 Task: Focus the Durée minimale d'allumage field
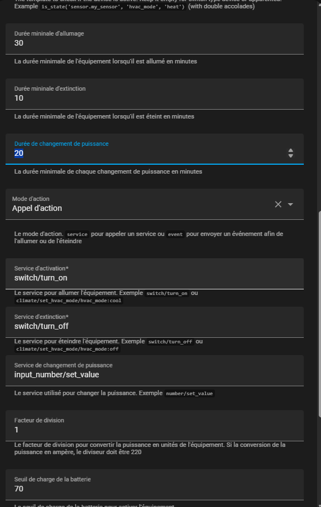pos(154,39)
